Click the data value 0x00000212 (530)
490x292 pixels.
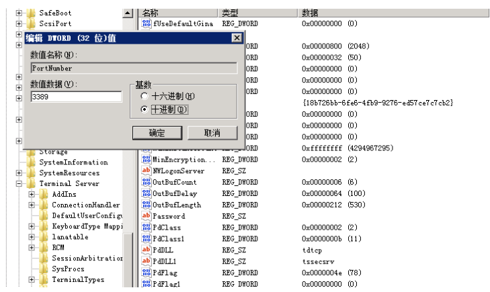click(x=333, y=205)
